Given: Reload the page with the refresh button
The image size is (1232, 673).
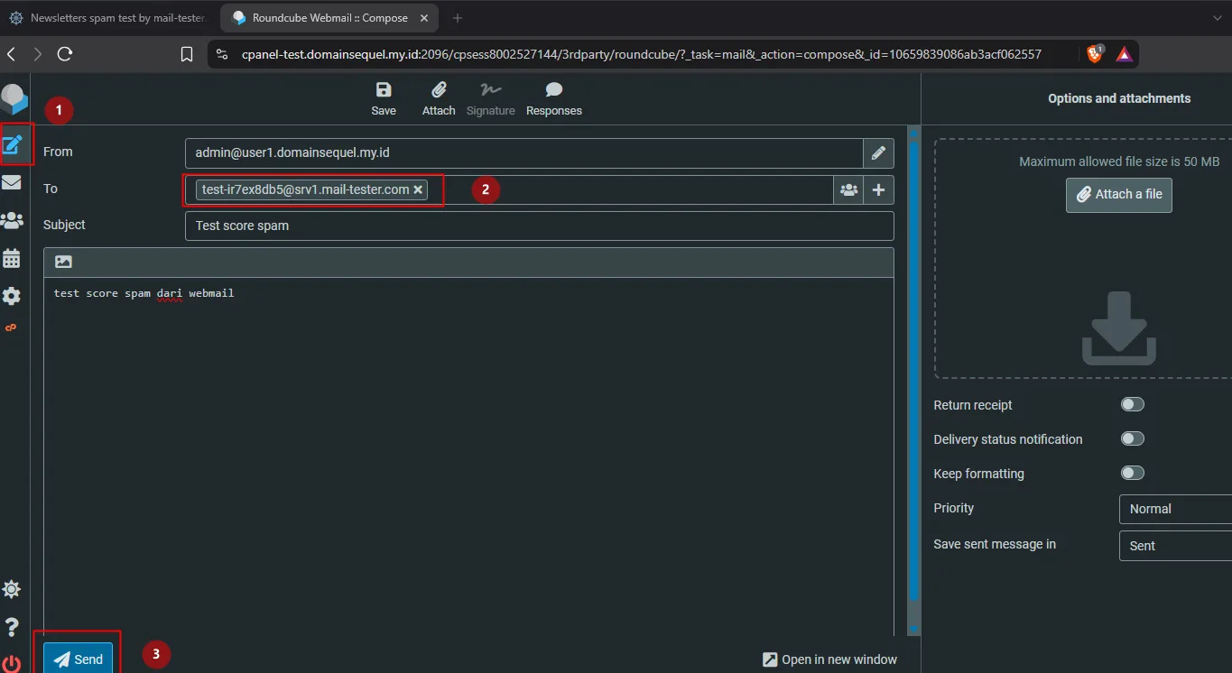Looking at the screenshot, I should pos(65,54).
